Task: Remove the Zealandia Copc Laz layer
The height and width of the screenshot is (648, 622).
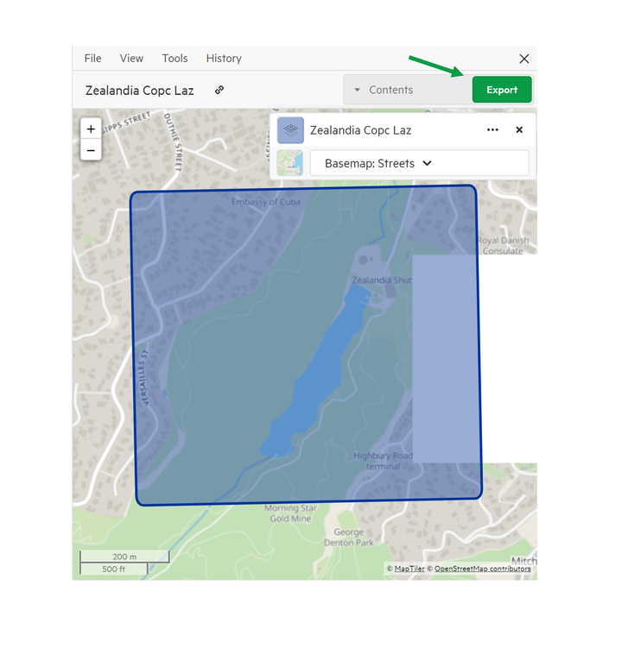Action: (519, 129)
